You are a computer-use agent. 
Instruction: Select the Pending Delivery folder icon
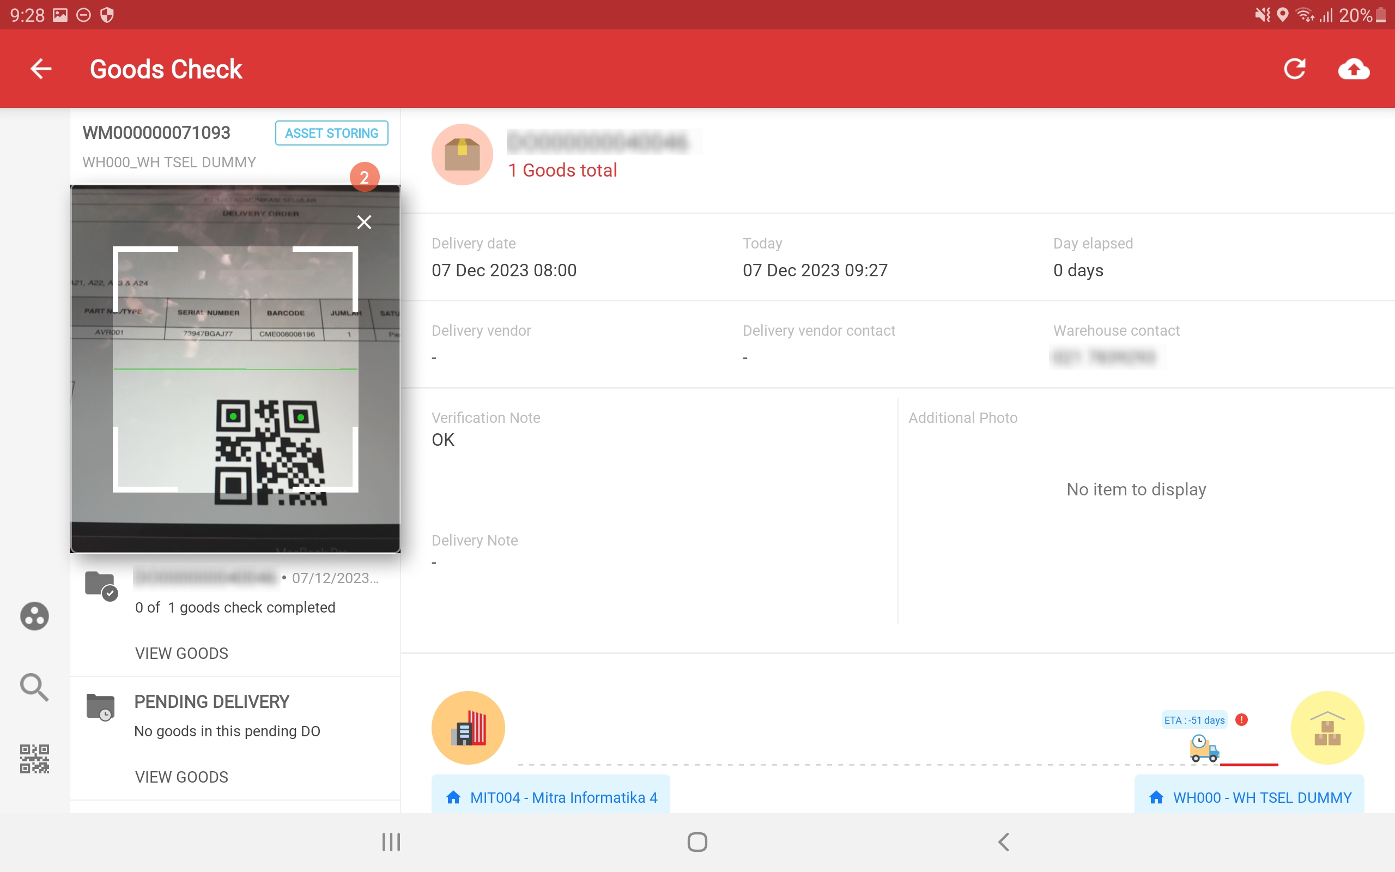click(x=101, y=707)
